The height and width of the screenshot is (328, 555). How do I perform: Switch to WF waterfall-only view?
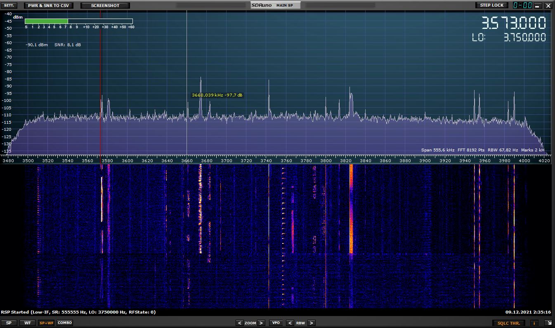[27, 323]
